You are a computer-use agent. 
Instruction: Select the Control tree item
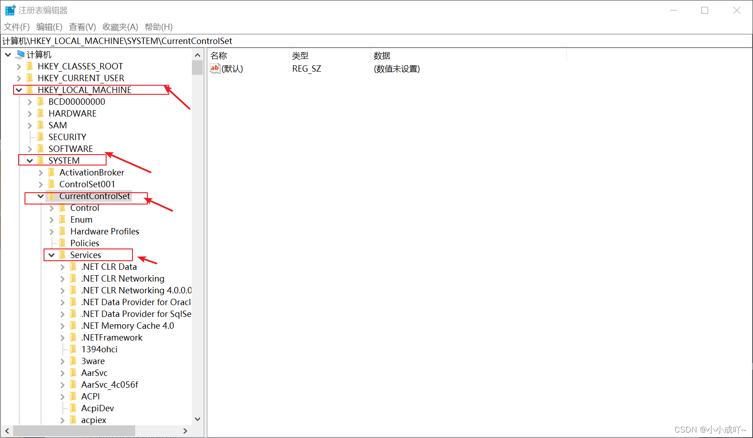tap(85, 208)
